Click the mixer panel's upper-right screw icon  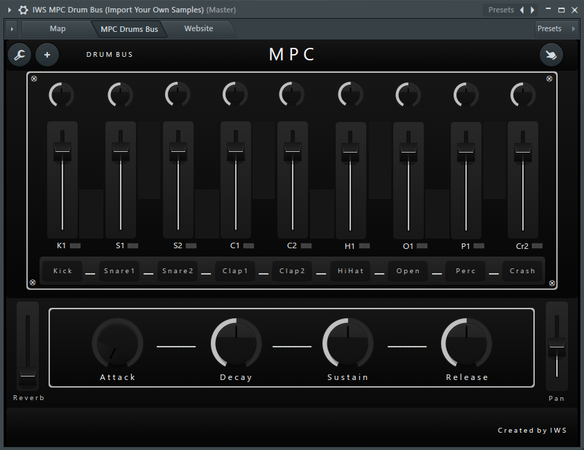pyautogui.click(x=549, y=78)
